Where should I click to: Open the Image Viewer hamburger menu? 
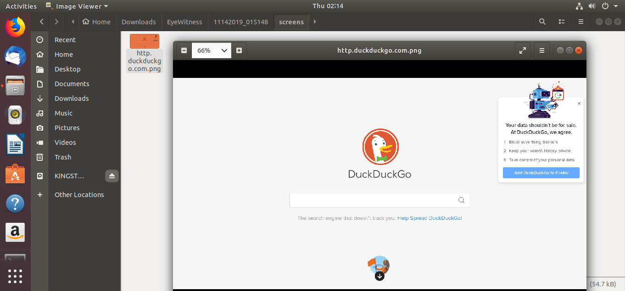tap(542, 50)
